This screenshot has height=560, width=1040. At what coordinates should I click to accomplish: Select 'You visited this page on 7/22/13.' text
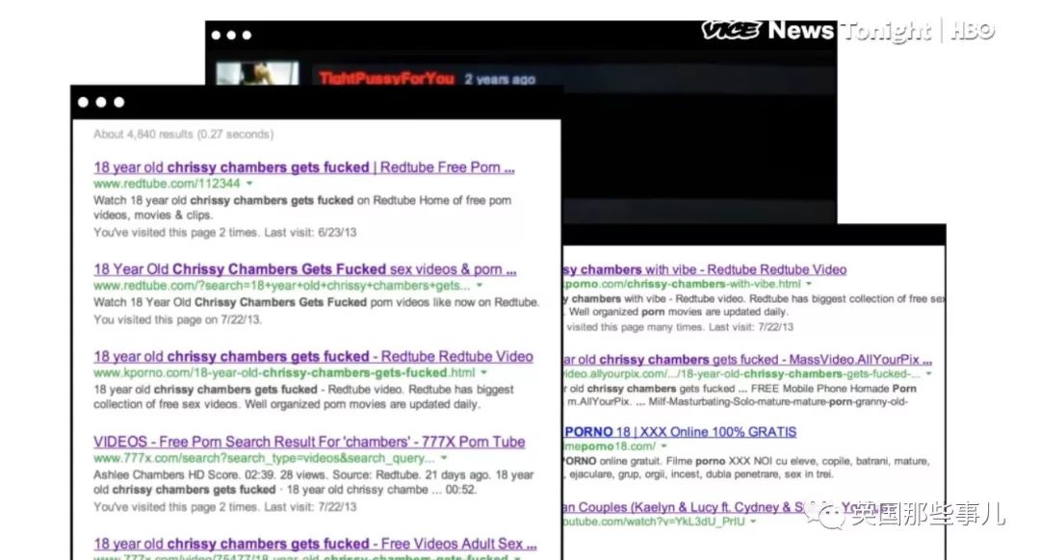pyautogui.click(x=177, y=319)
